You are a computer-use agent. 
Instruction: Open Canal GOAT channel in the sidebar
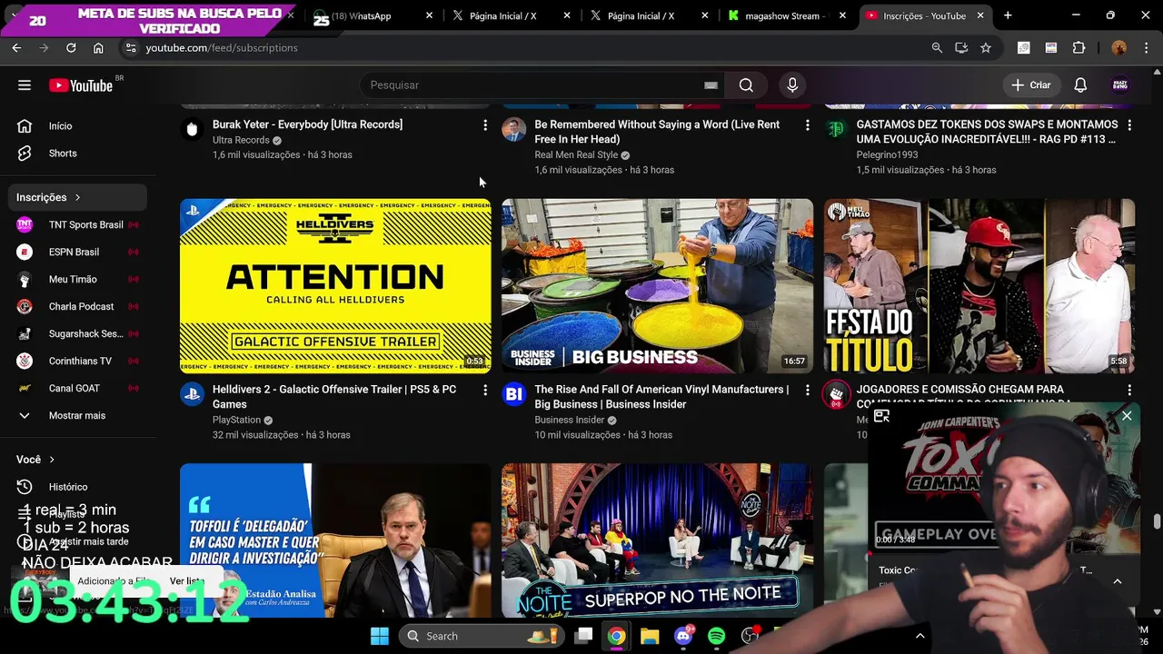point(79,388)
